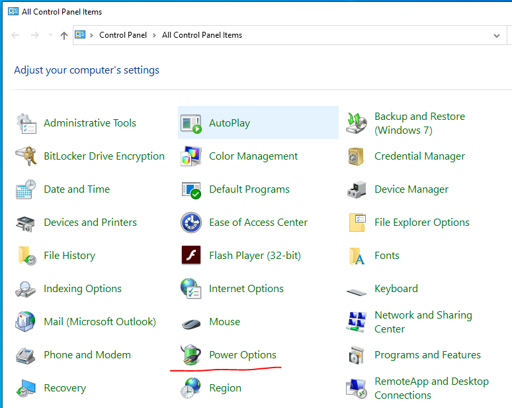The height and width of the screenshot is (408, 512).
Task: Open the Fonts link
Action: [x=387, y=256]
